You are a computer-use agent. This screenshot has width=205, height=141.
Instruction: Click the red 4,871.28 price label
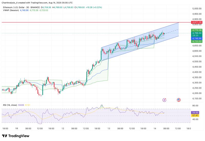pyautogui.click(x=196, y=23)
